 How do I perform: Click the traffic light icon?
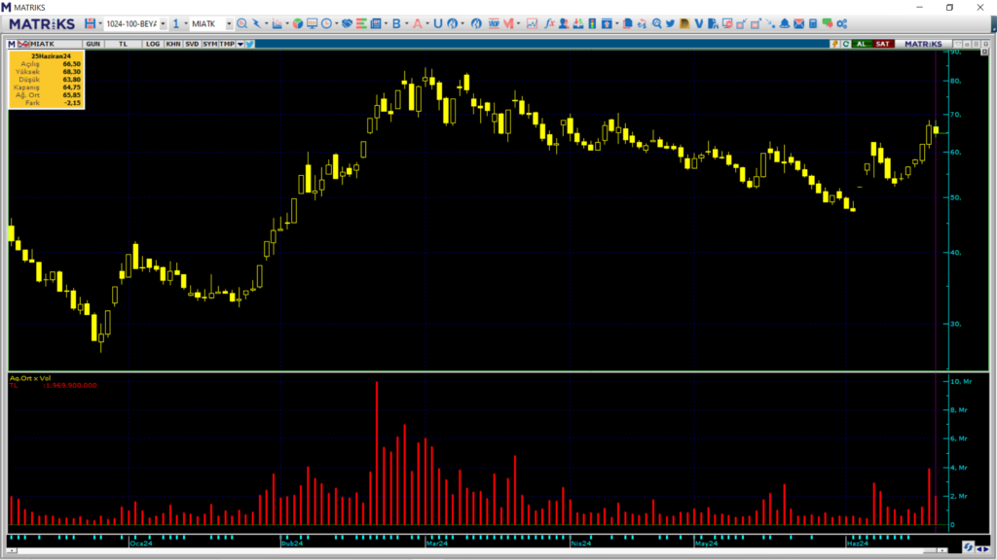pyautogui.click(x=592, y=23)
